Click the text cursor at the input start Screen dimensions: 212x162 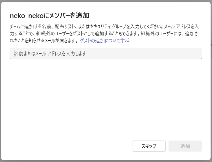14,53
